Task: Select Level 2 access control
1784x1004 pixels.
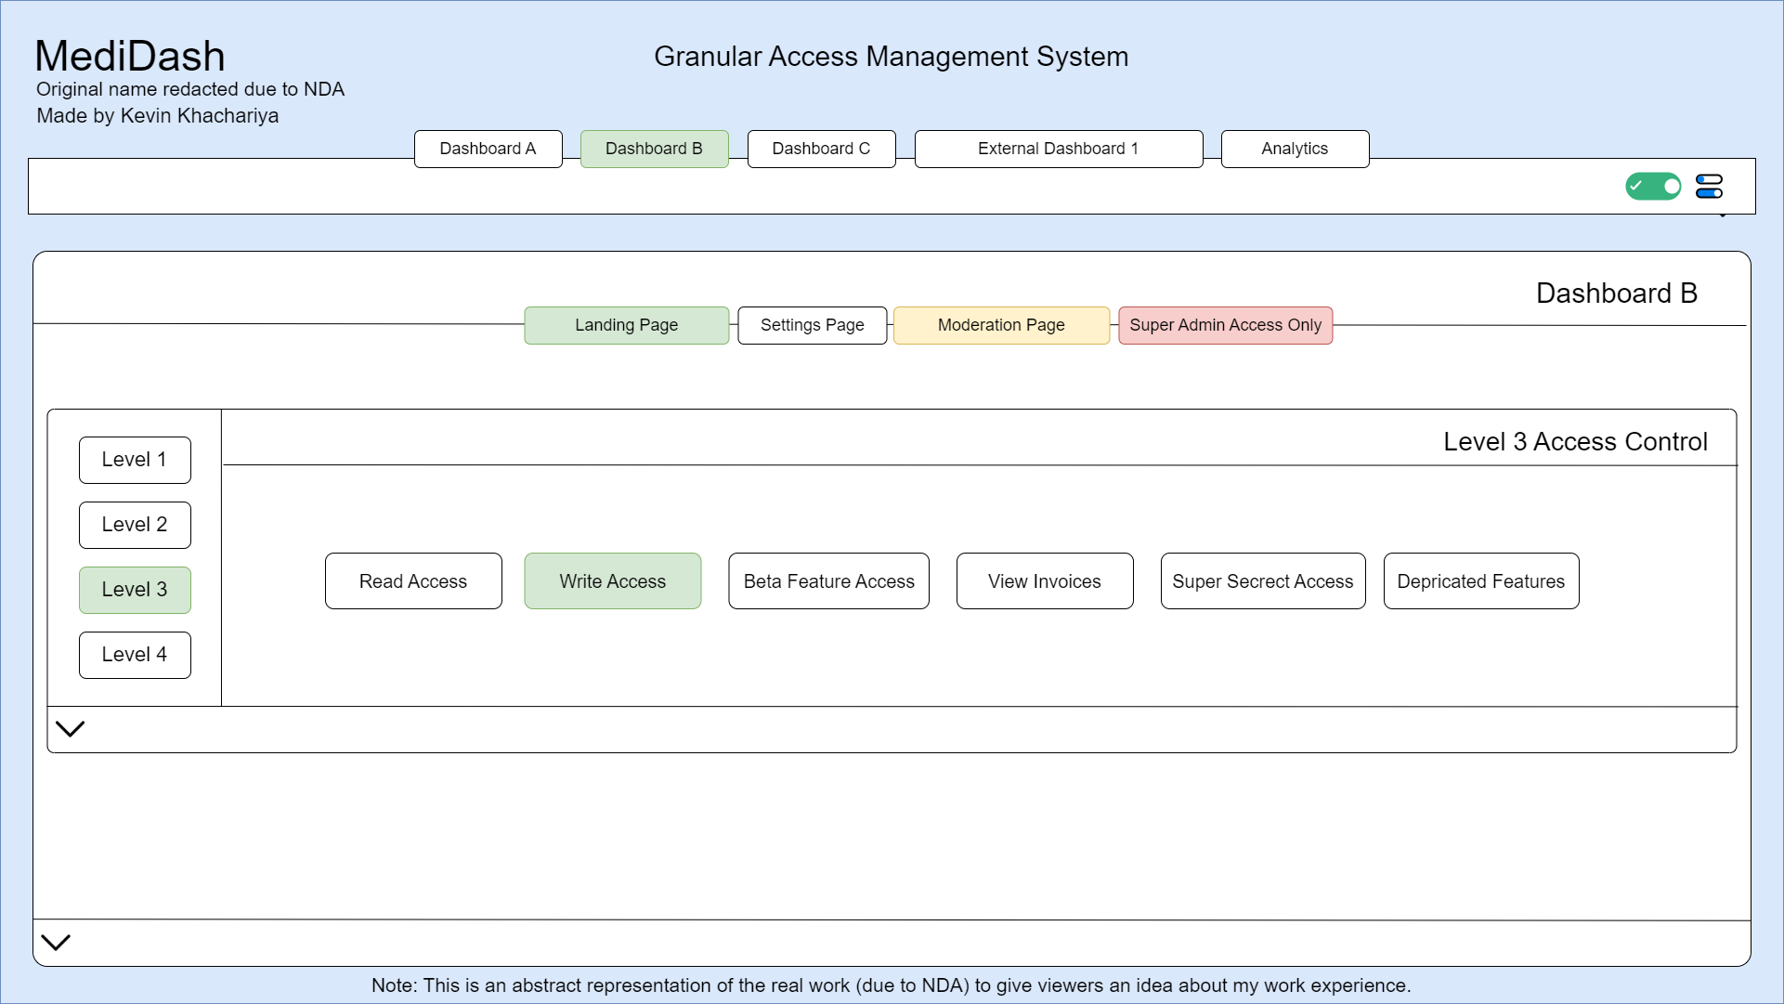Action: [x=134, y=524]
